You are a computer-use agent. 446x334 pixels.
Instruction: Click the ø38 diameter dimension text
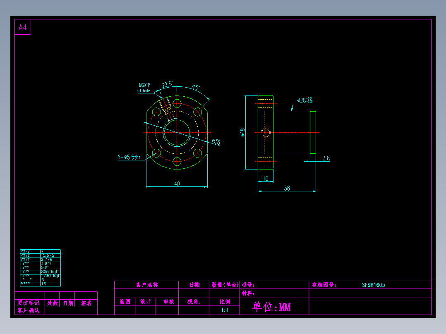click(x=216, y=141)
